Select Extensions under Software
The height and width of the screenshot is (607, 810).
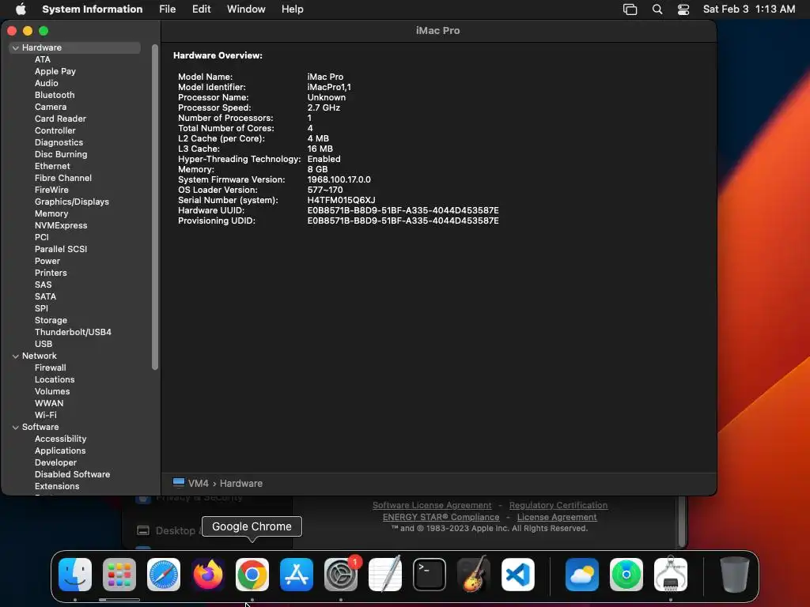[57, 487]
